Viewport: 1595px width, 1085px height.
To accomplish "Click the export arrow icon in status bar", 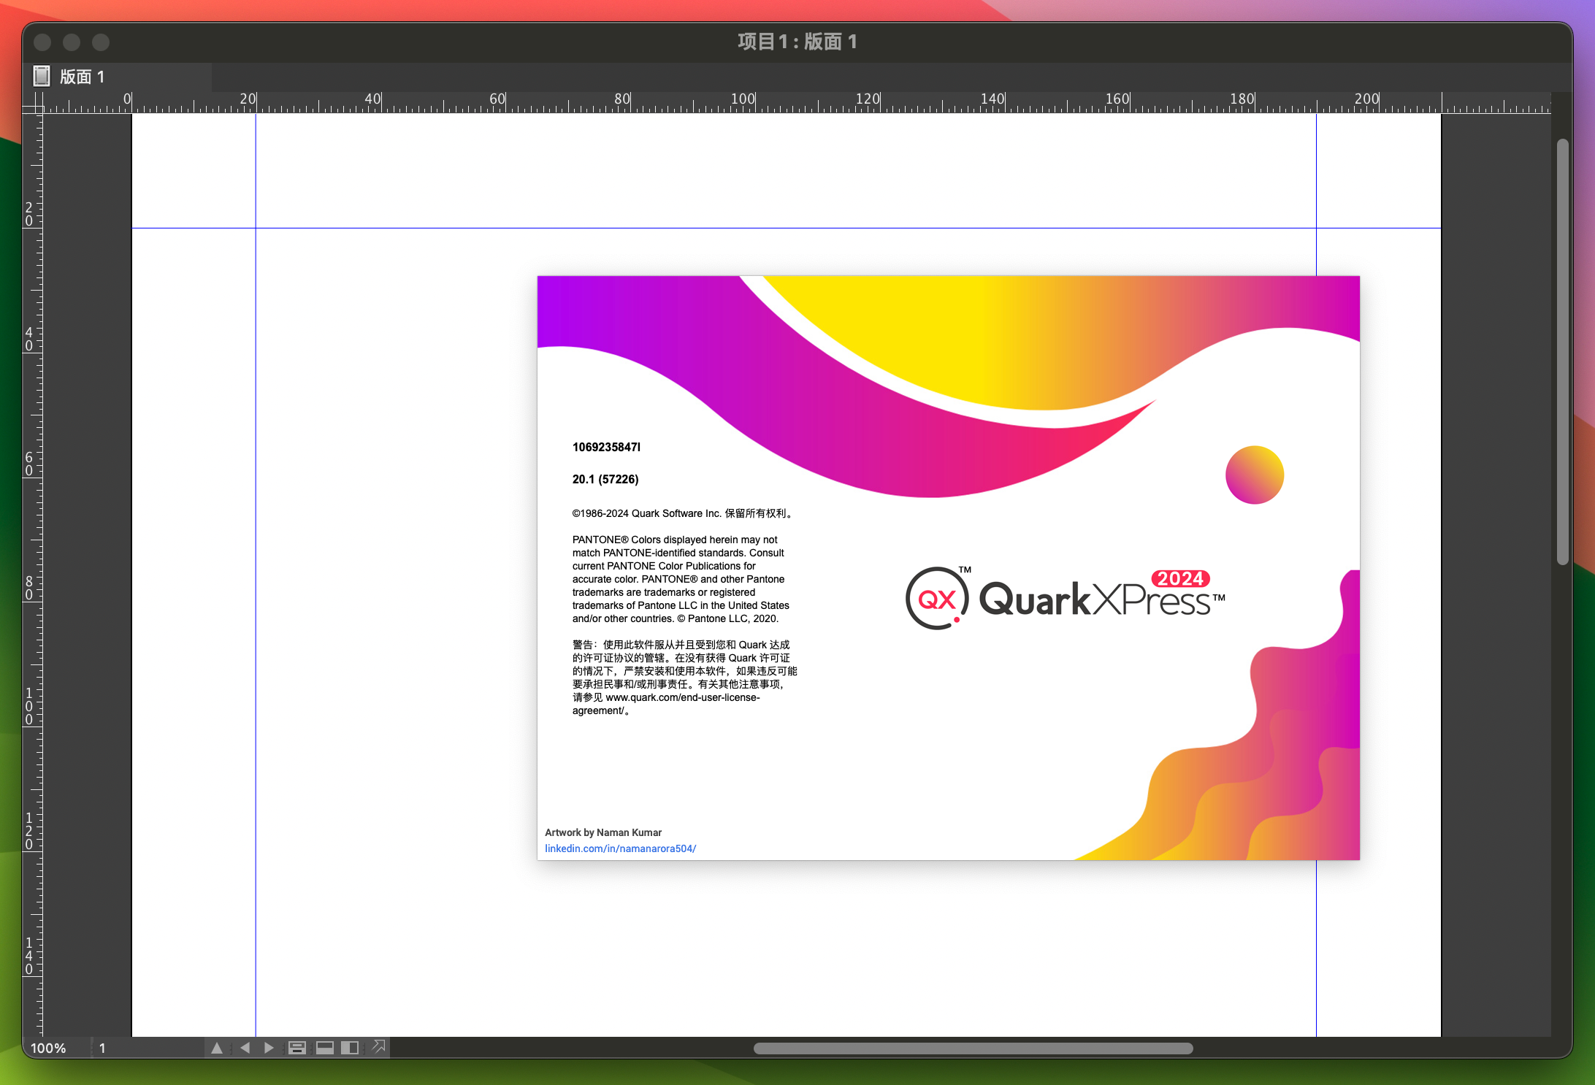I will 379,1046.
